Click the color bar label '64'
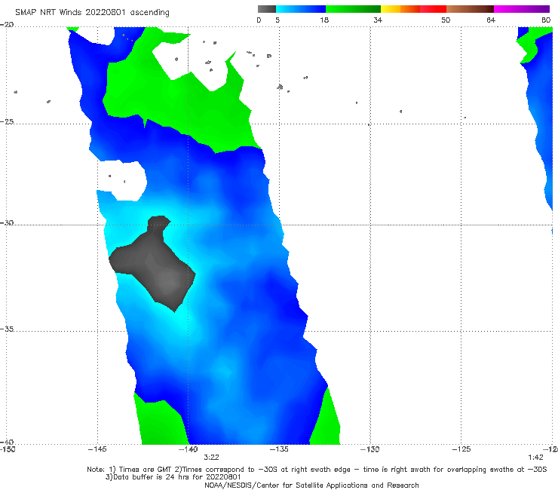This screenshot has height=490, width=558. coord(491,20)
